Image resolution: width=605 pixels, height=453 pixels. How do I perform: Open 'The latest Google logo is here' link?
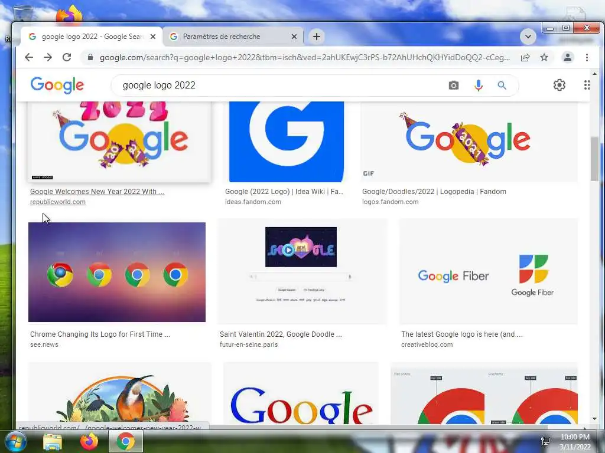coord(461,334)
